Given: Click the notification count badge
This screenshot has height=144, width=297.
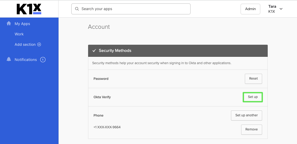Looking at the screenshot, I should click(x=43, y=60).
